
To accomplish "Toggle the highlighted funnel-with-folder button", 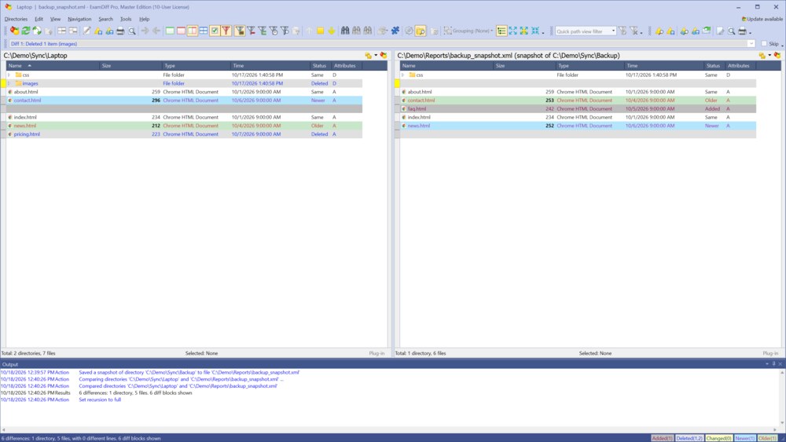I will (x=240, y=31).
